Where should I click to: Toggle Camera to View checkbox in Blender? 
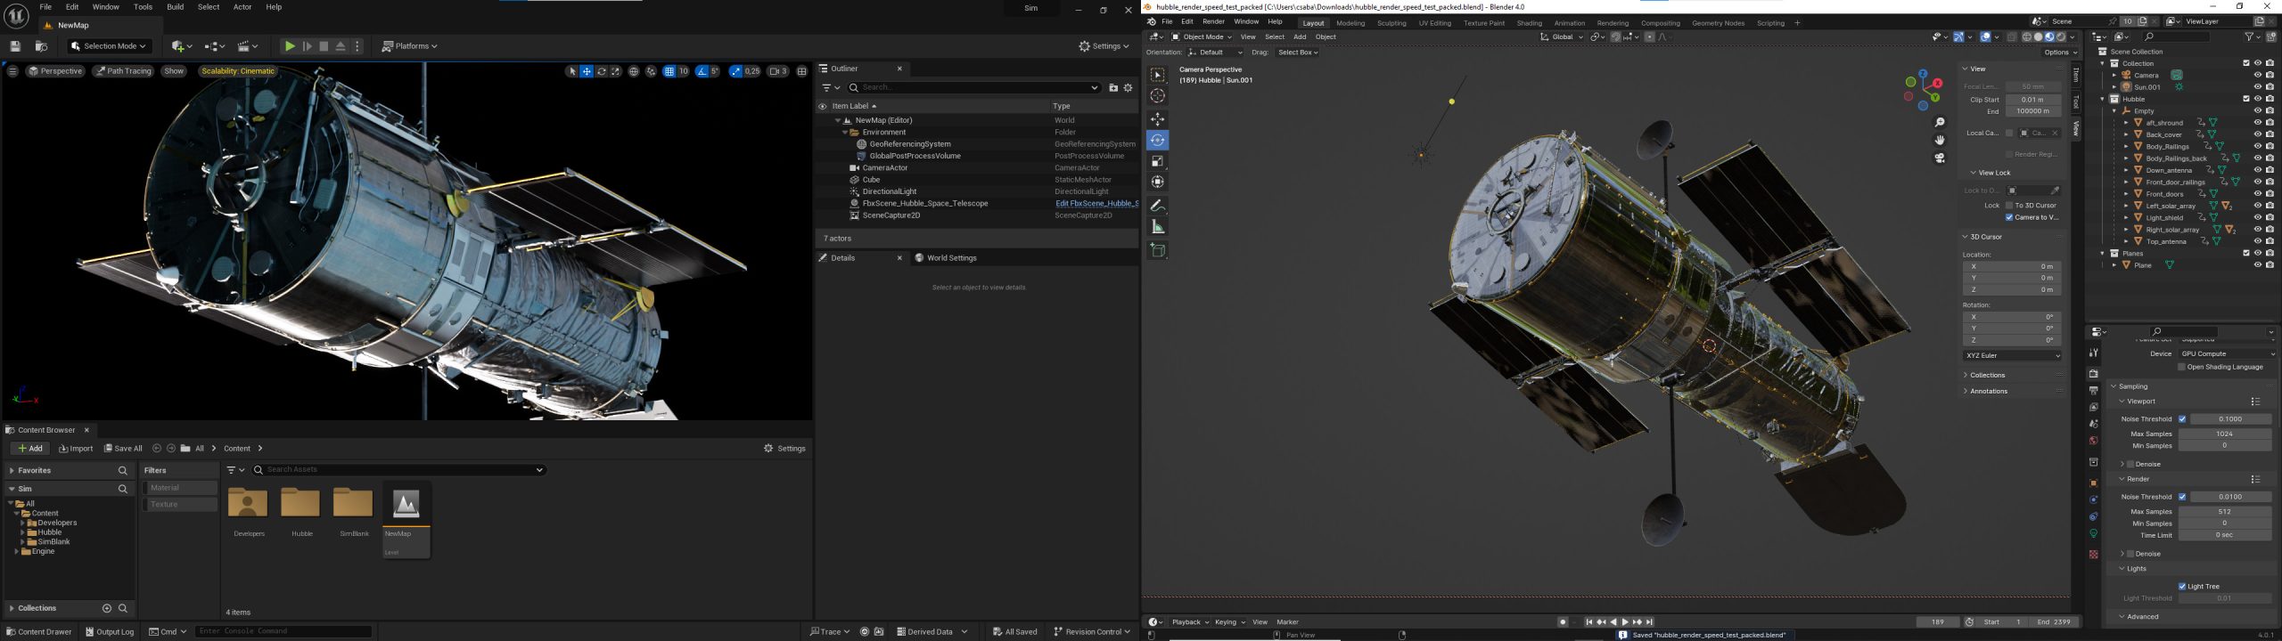coord(2009,217)
